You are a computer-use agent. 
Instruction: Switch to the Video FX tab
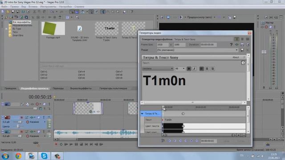point(81,88)
